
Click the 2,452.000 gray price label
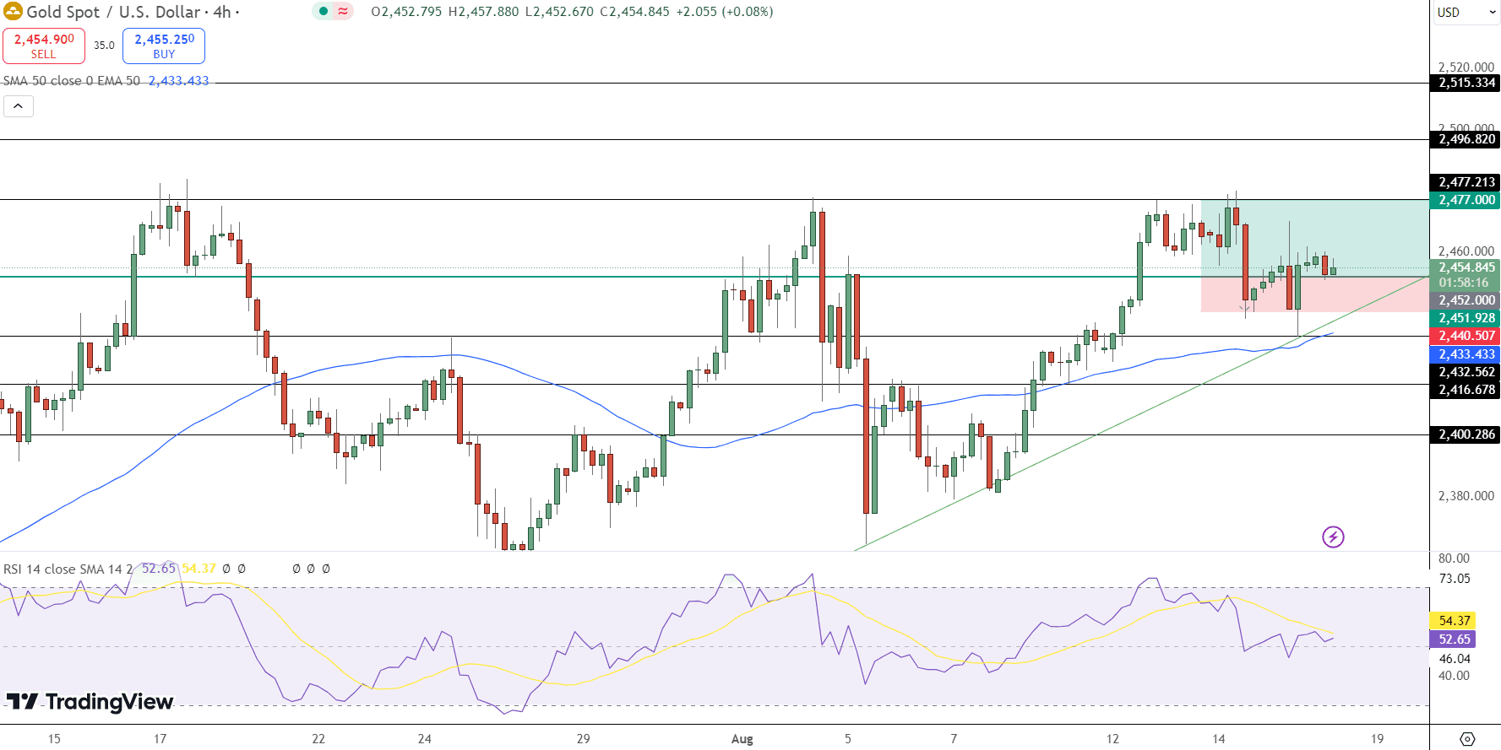pos(1466,300)
